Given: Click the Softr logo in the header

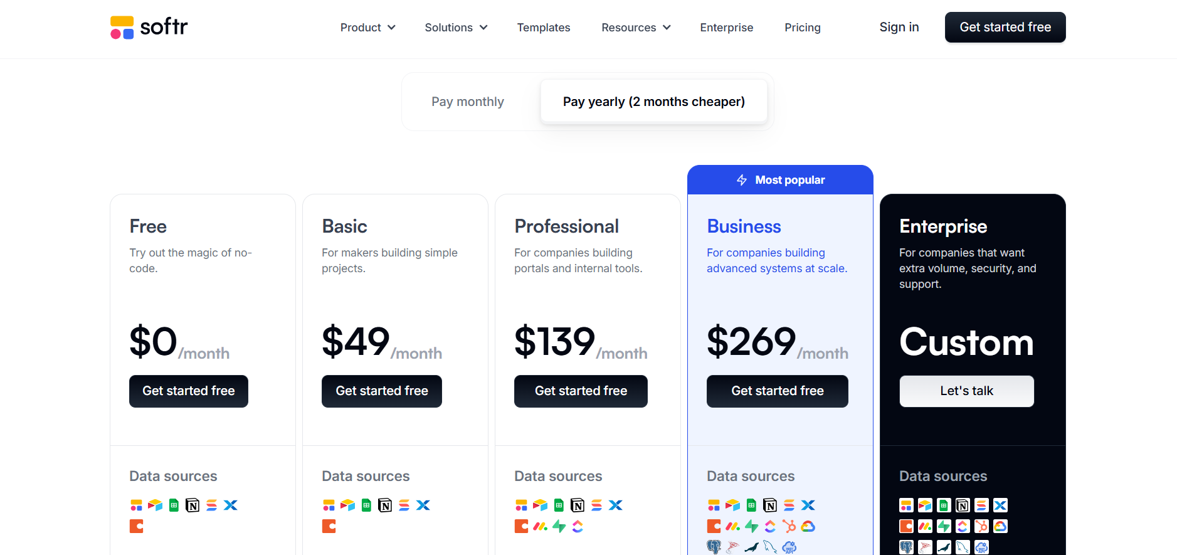Looking at the screenshot, I should point(149,27).
